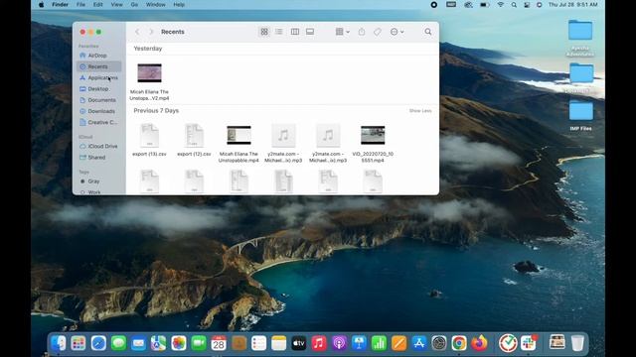Open Documents in the Finder sidebar

click(98, 100)
